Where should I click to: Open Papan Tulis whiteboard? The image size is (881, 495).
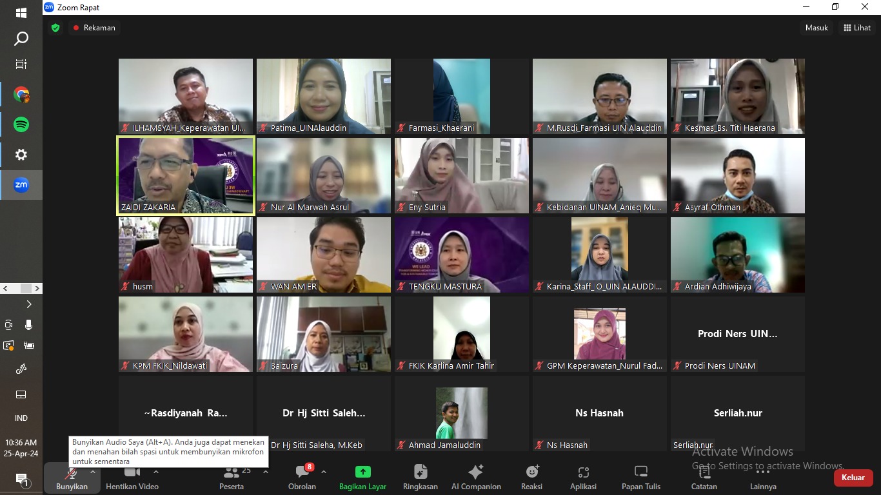(x=640, y=478)
